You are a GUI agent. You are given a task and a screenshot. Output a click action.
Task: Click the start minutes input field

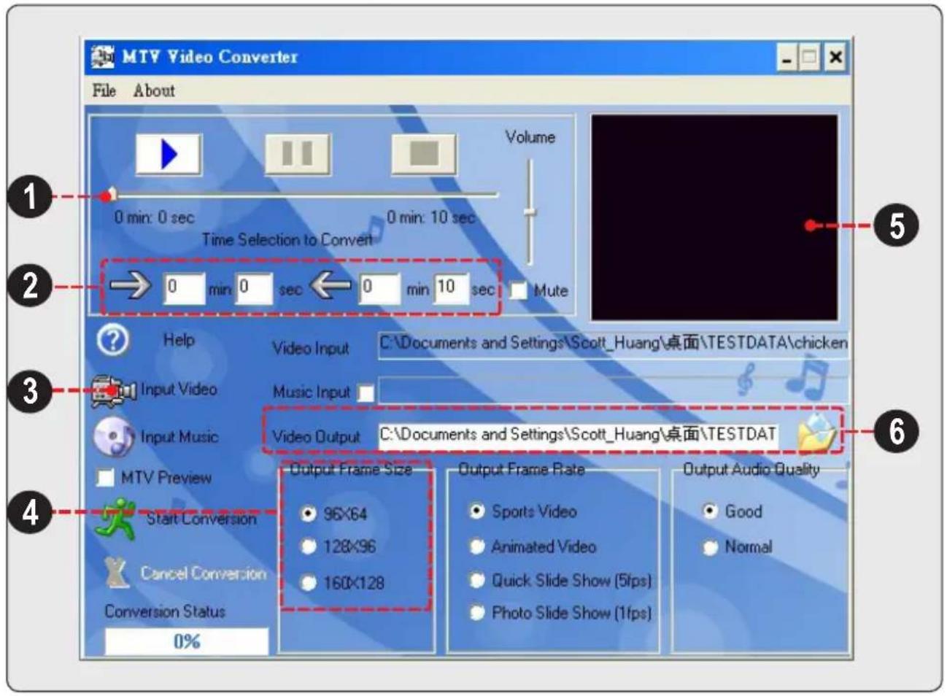(183, 288)
